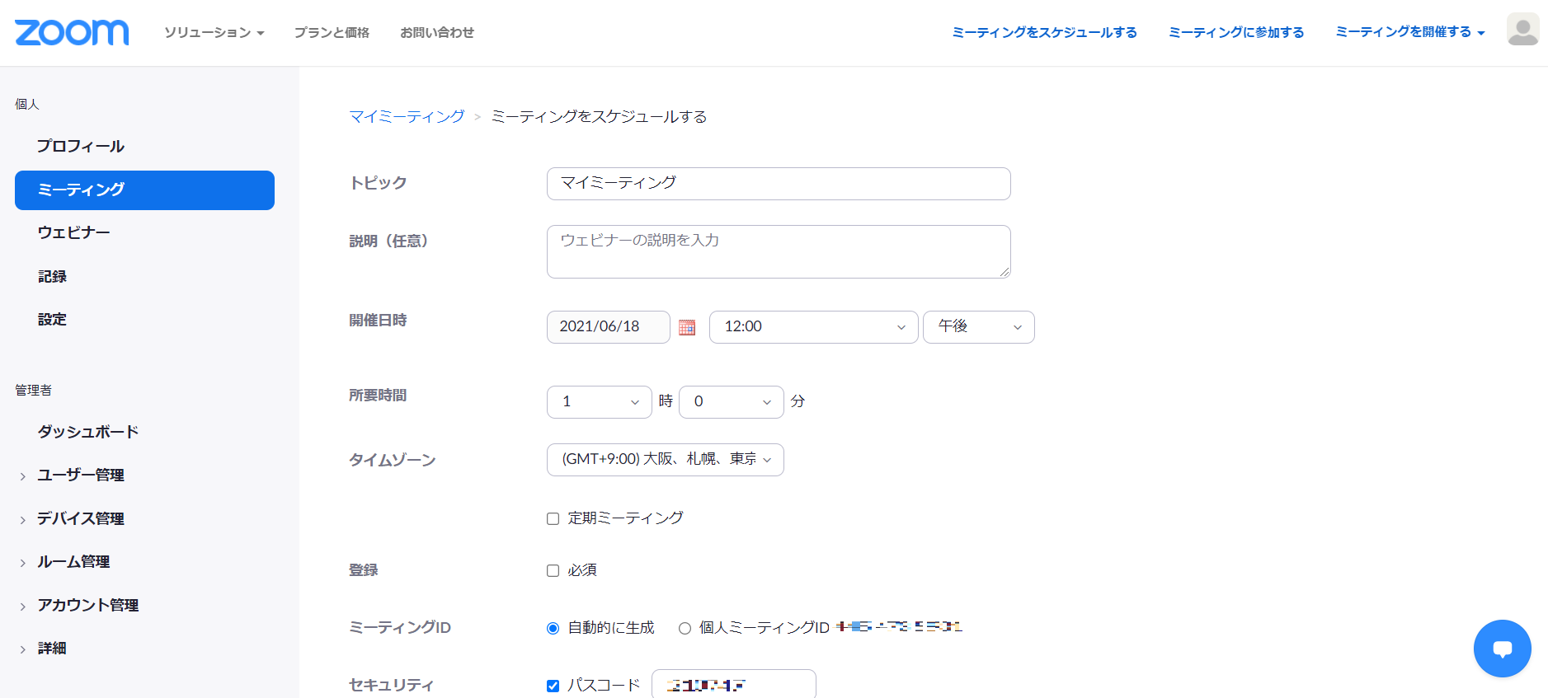The image size is (1548, 698).
Task: Open the duration minutes dropdown
Action: pyautogui.click(x=731, y=402)
